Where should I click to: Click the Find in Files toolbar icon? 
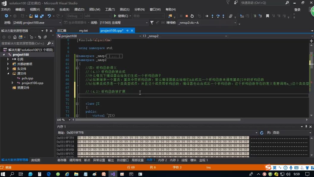pyautogui.click(x=170, y=16)
